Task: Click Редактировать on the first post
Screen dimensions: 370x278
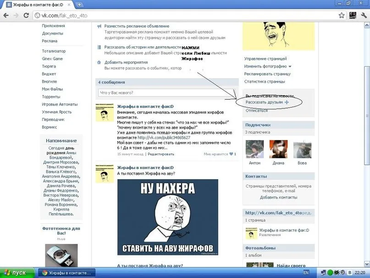Action: pyautogui.click(x=161, y=154)
